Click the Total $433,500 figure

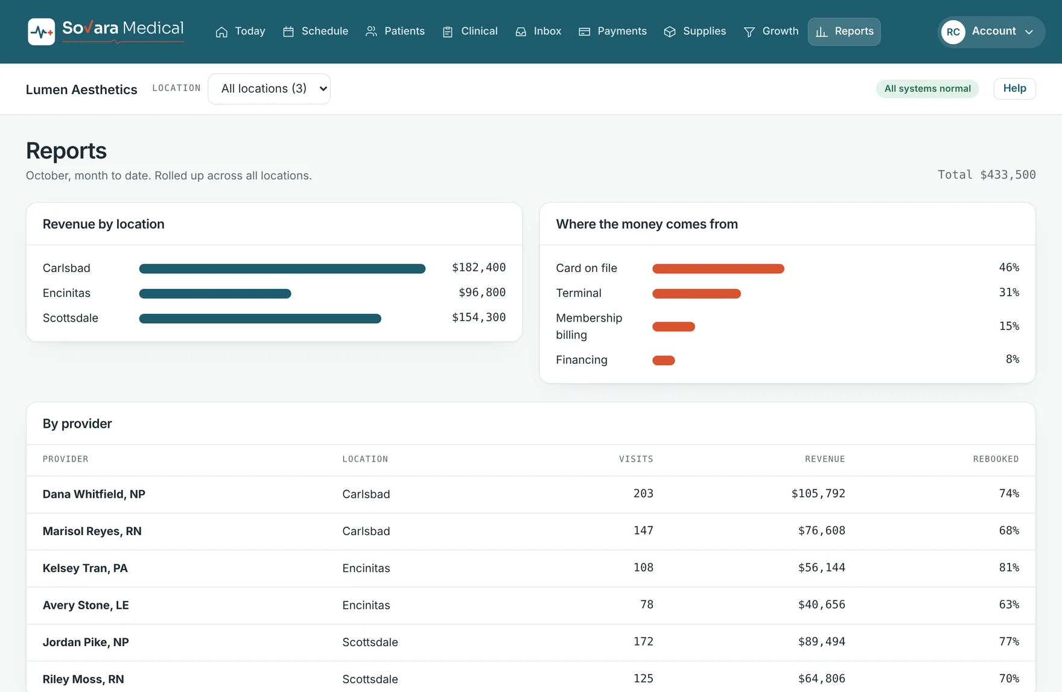[x=987, y=175]
